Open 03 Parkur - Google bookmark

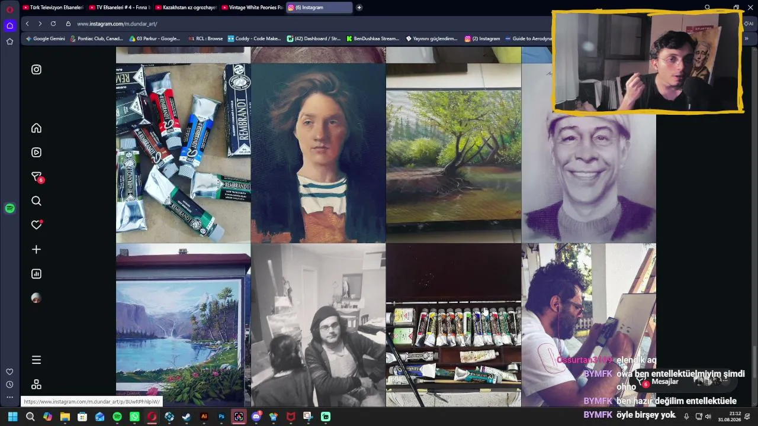[155, 38]
